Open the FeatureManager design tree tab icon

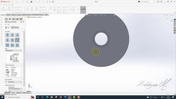click(6, 19)
